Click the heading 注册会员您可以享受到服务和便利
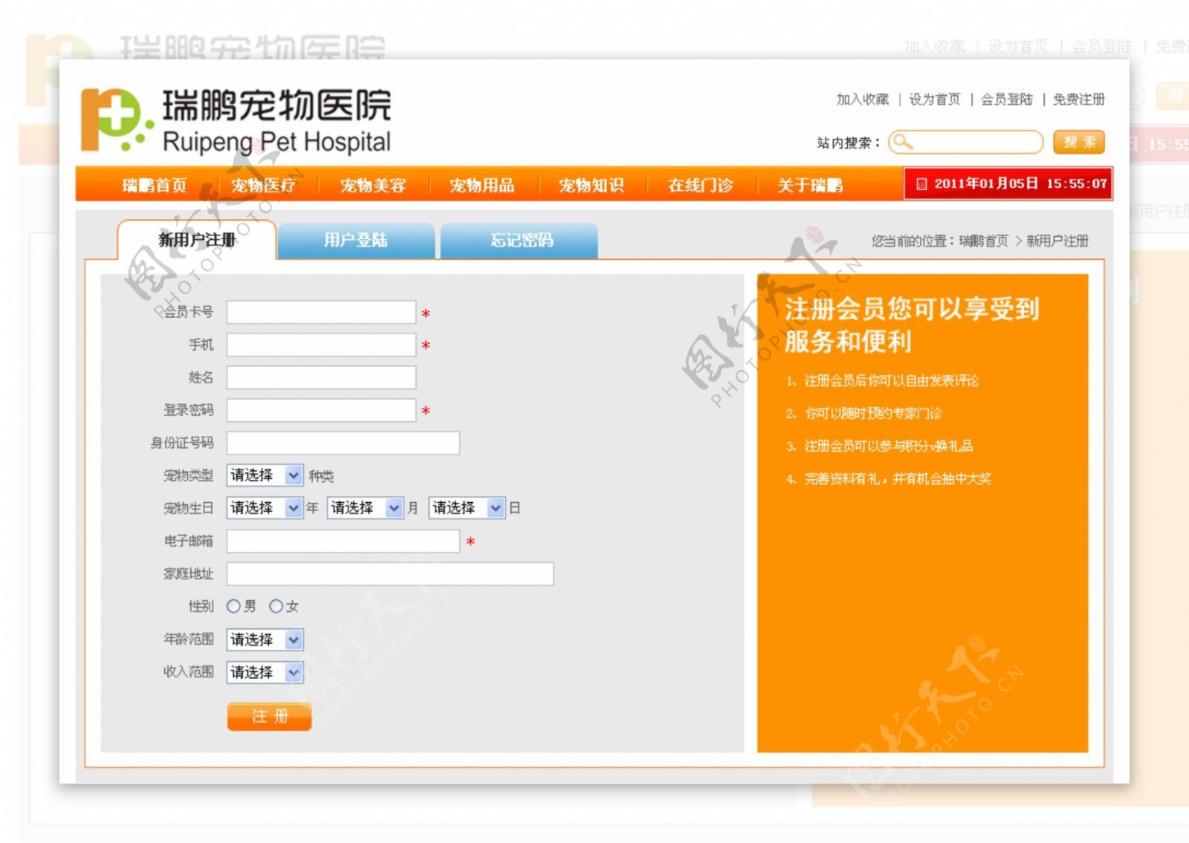Screen dimensions: 1189x843 (x=912, y=325)
